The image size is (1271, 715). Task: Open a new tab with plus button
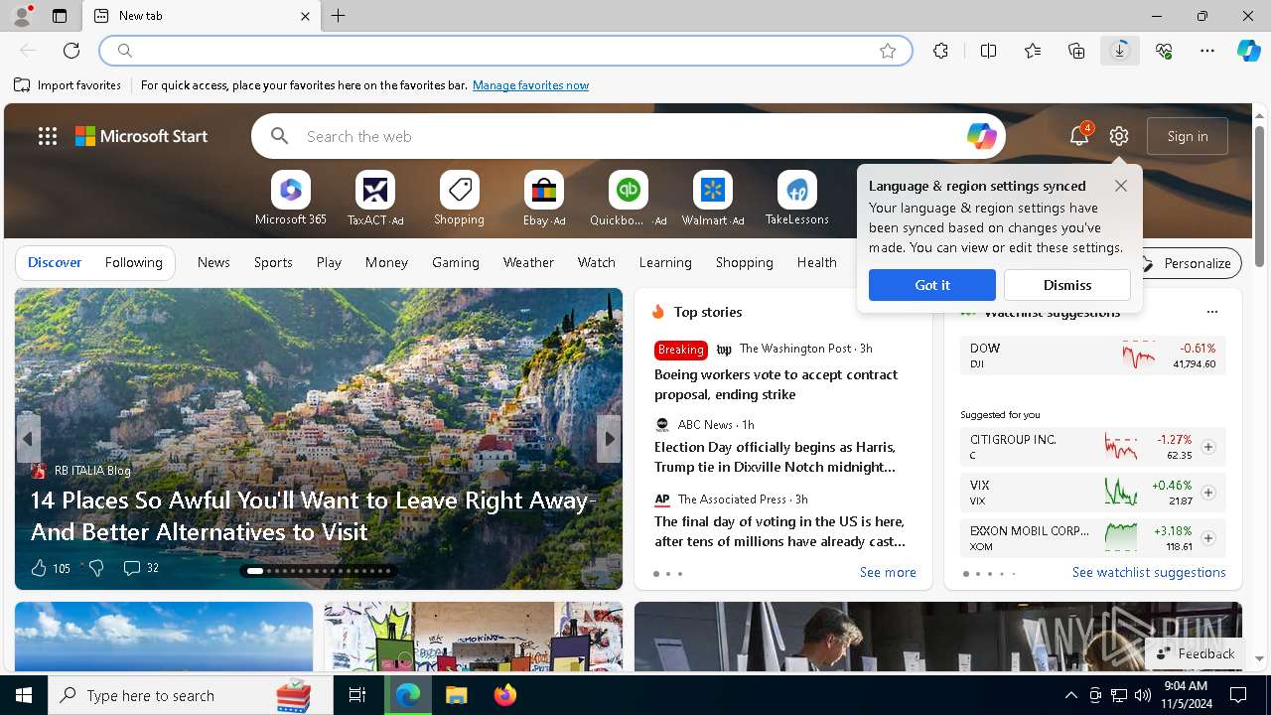(339, 16)
